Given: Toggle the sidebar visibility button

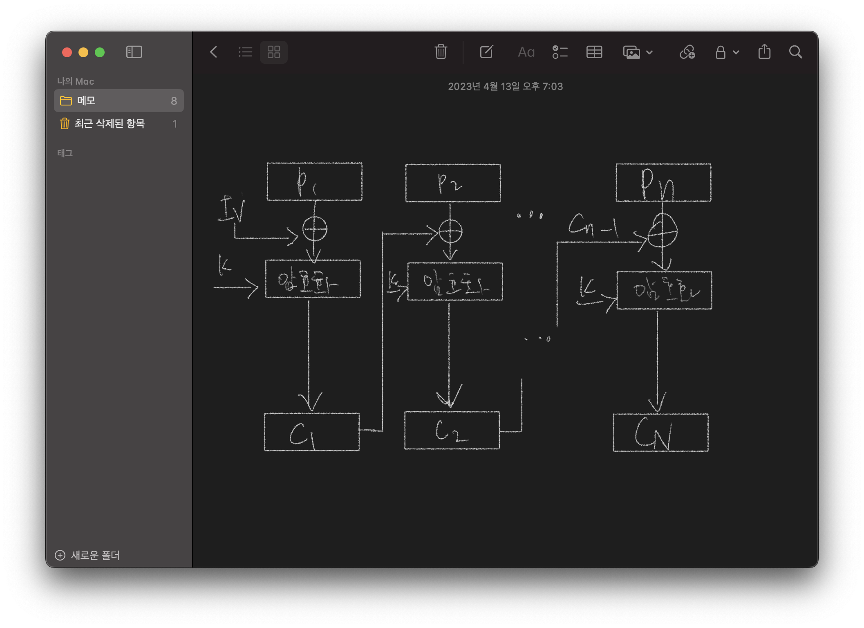Looking at the screenshot, I should (134, 52).
